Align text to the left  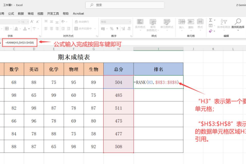pos(46,28)
